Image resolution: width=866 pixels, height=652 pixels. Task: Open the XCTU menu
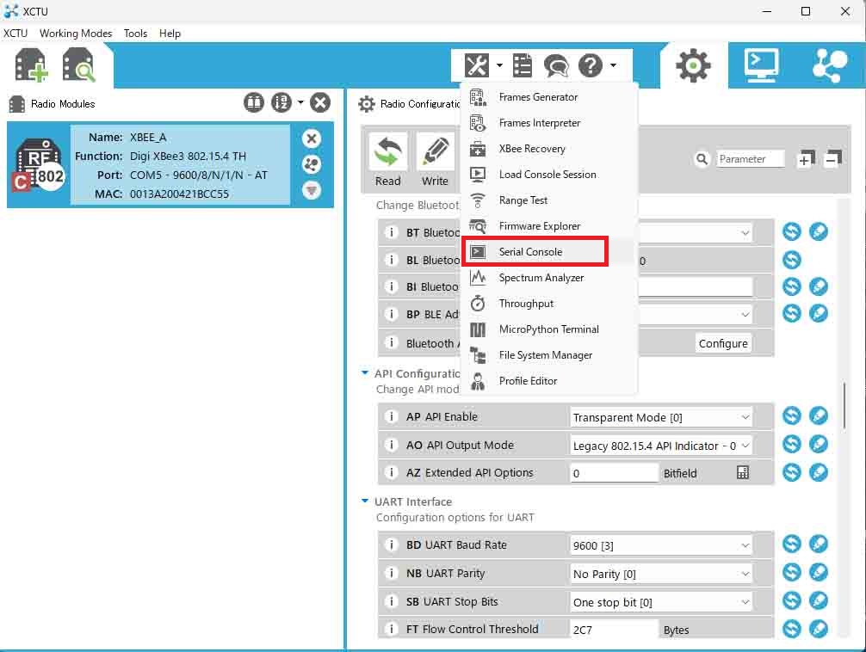tap(15, 34)
